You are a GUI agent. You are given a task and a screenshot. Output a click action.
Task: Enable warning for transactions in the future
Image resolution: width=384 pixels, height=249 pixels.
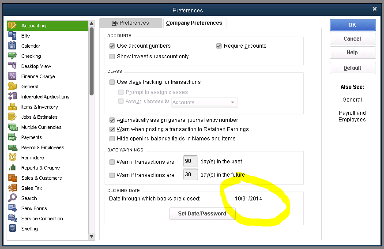tap(112, 175)
